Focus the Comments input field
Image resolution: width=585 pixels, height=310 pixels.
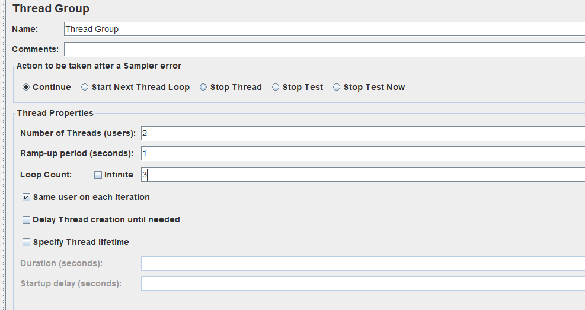click(x=324, y=49)
